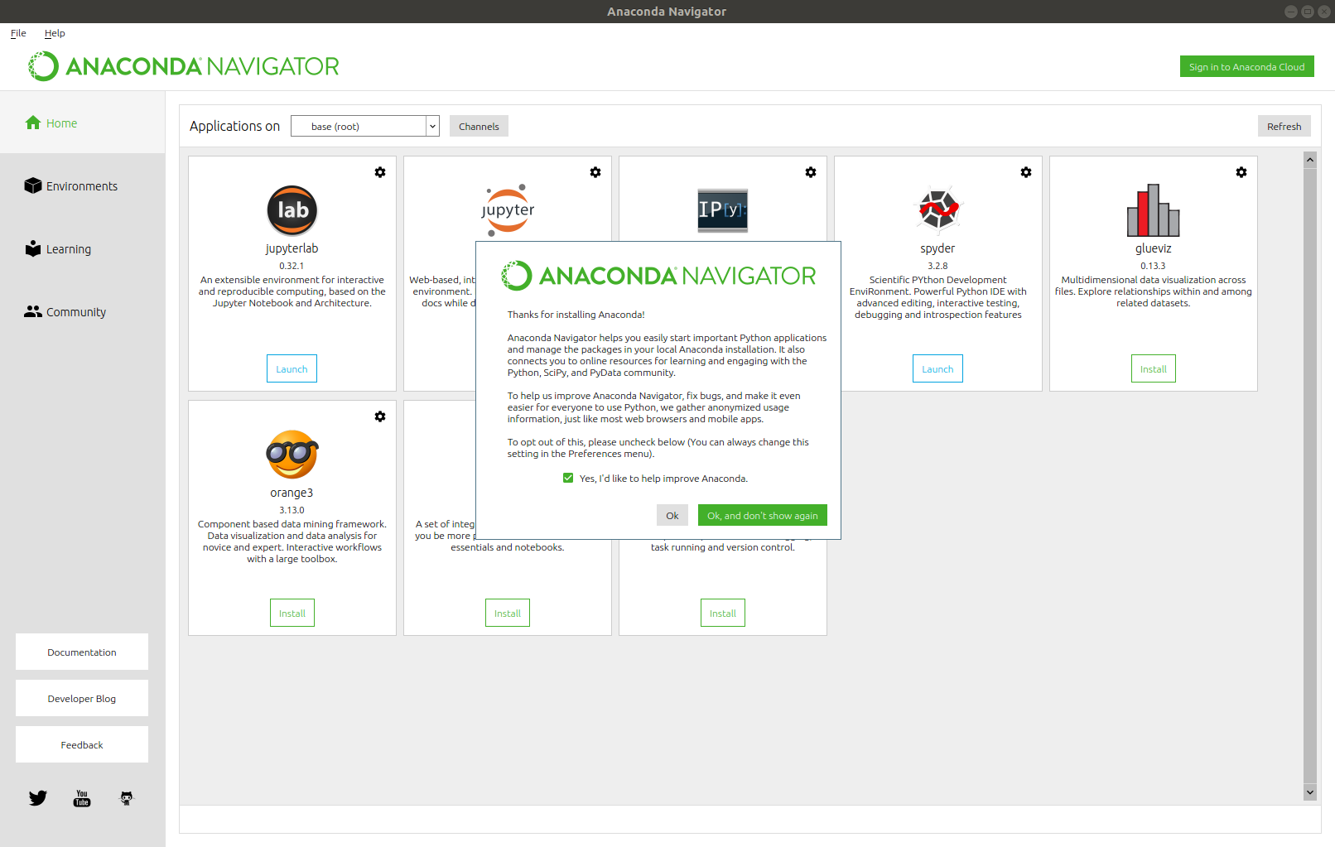
Task: Click the Community people icon
Action: 33,311
